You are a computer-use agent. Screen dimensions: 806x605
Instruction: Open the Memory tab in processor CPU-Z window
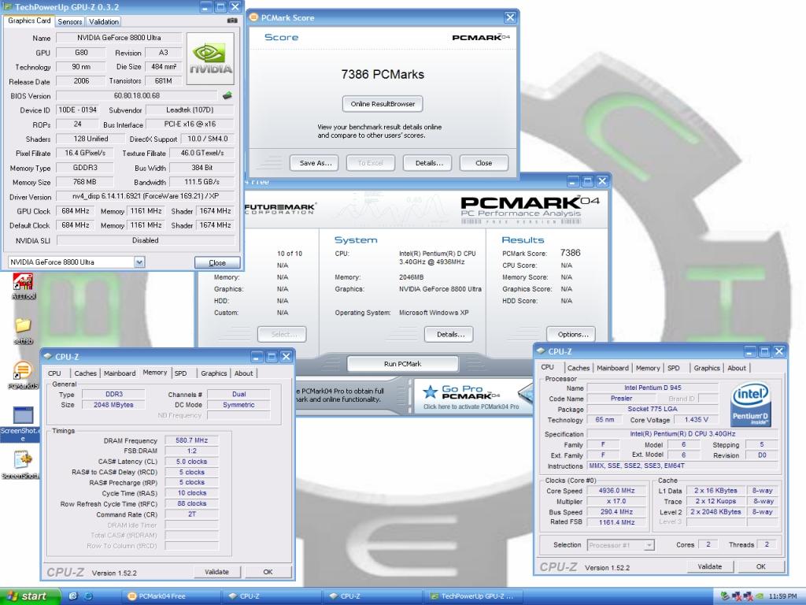648,368
